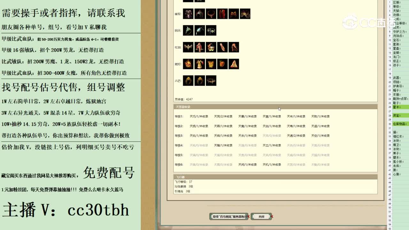Screen dimensions: 409x230
Task: Click the gold bracelet icon in 破军 row
Action: click(x=245, y=14)
